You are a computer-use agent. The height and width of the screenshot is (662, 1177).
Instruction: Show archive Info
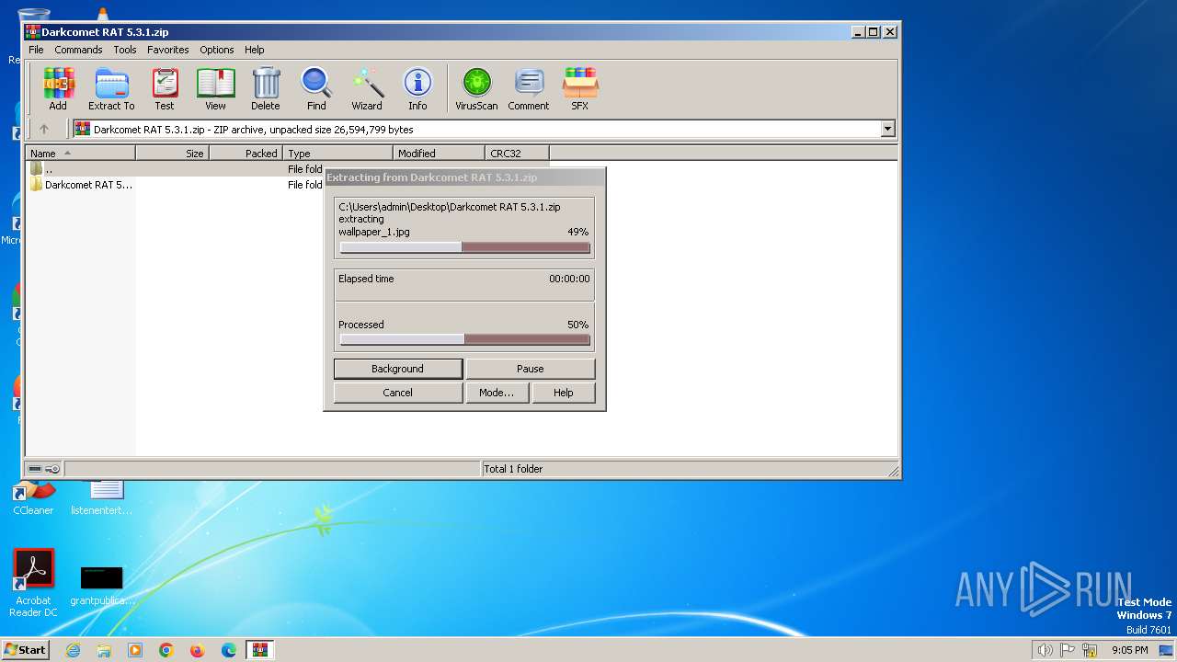(x=417, y=88)
